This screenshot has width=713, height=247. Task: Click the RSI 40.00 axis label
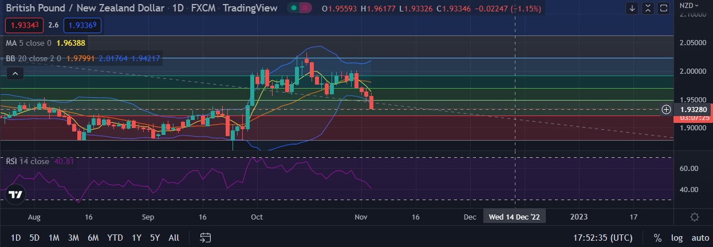click(688, 189)
